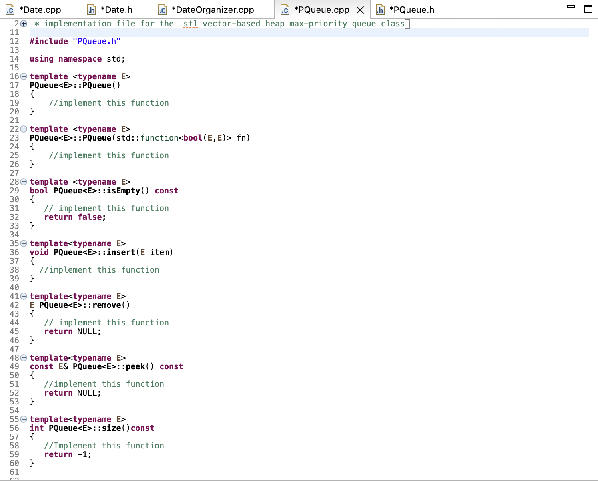This screenshot has width=598, height=482.
Task: Switch to the Date.cpp editor tab
Action: pos(40,10)
